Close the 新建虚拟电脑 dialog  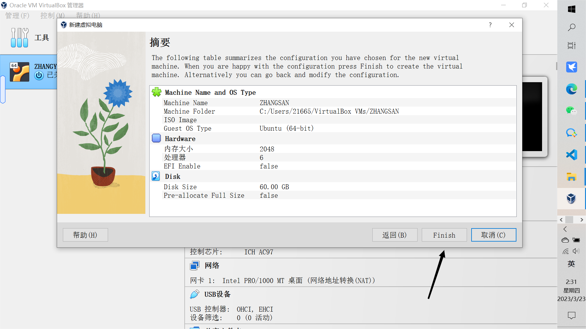512,25
